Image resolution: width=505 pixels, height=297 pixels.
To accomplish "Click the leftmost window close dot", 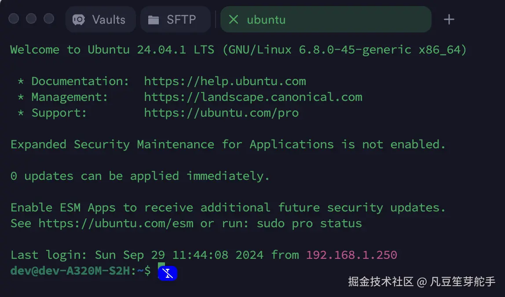I will tap(14, 18).
